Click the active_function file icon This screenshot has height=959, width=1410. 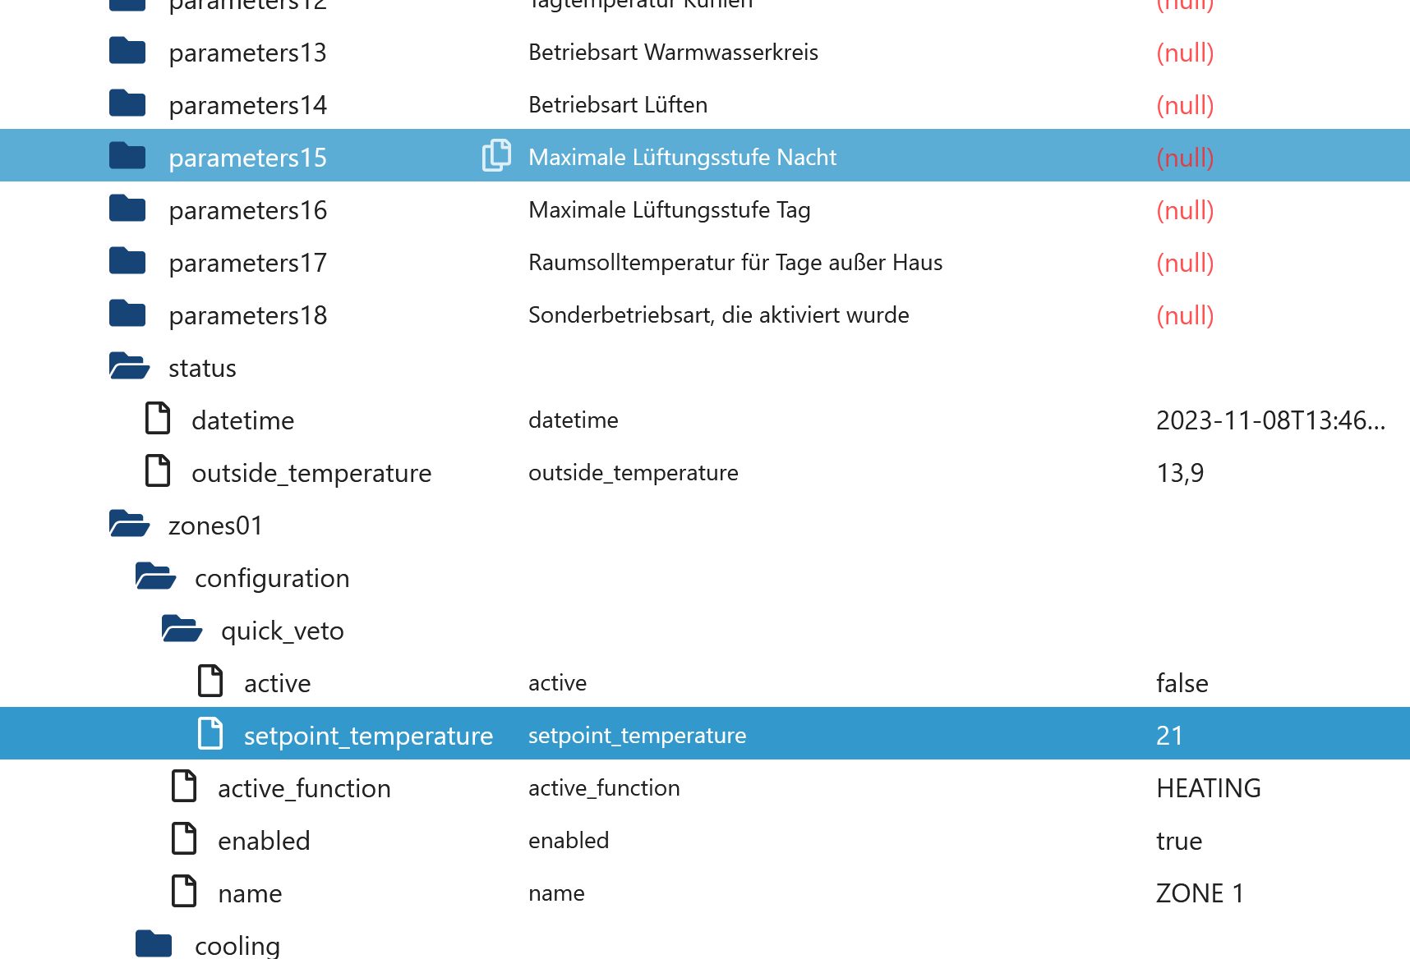(184, 786)
